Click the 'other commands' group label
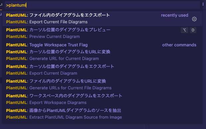206x129 pixels. coord(179,45)
